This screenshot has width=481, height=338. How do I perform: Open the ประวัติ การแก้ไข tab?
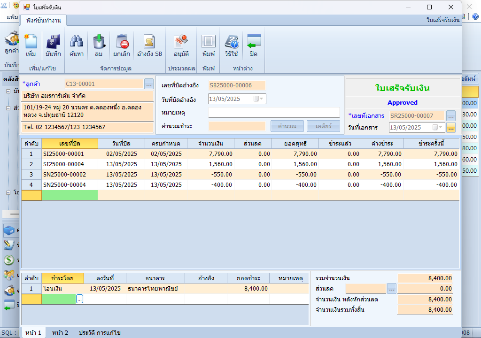(x=100, y=332)
